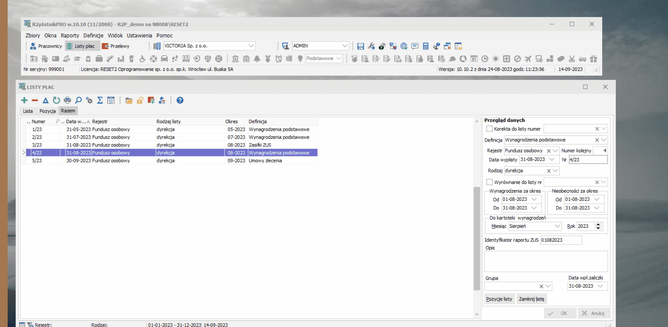Click Zamknij listę button
Screen dimensions: 668x327
click(x=532, y=299)
